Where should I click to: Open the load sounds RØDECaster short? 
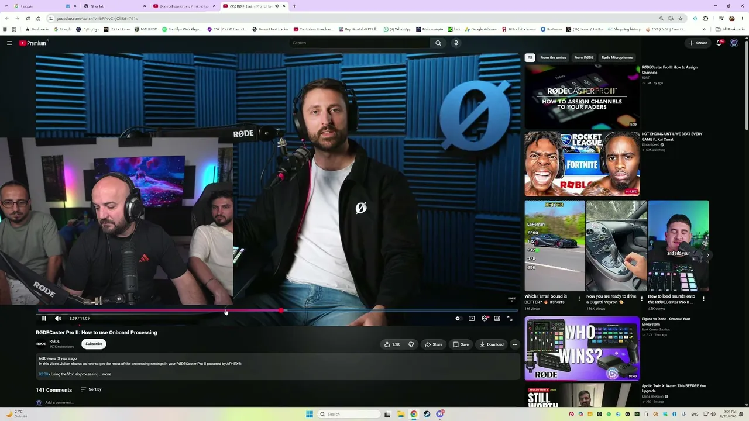(x=678, y=246)
